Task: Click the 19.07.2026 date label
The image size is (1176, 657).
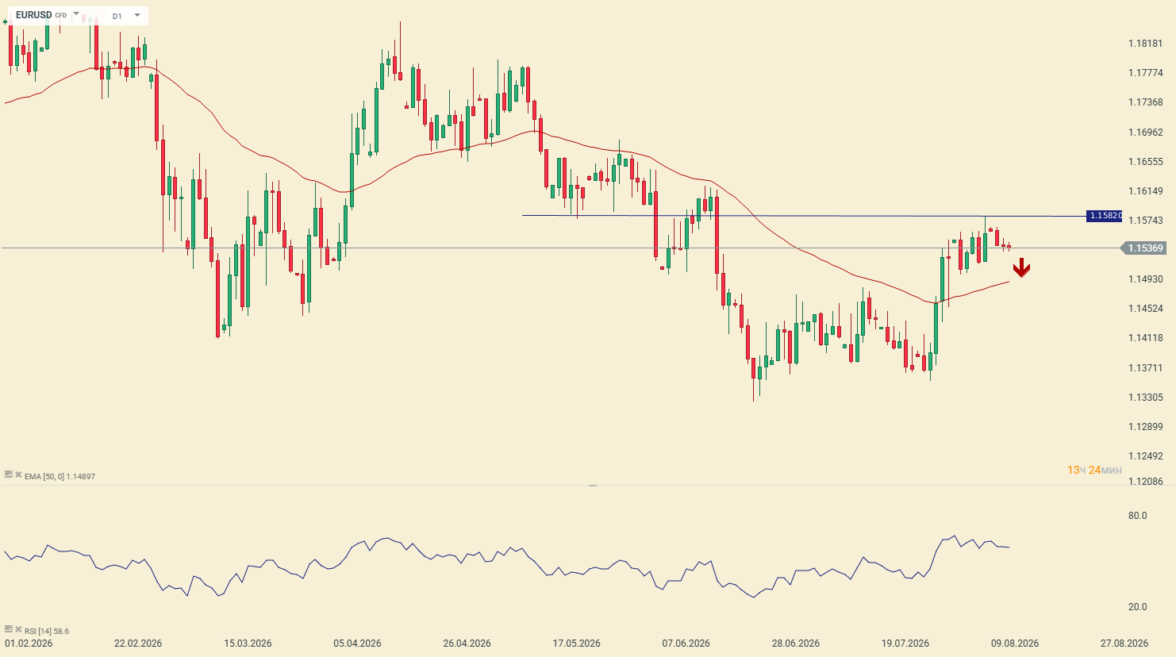Action: [x=905, y=644]
